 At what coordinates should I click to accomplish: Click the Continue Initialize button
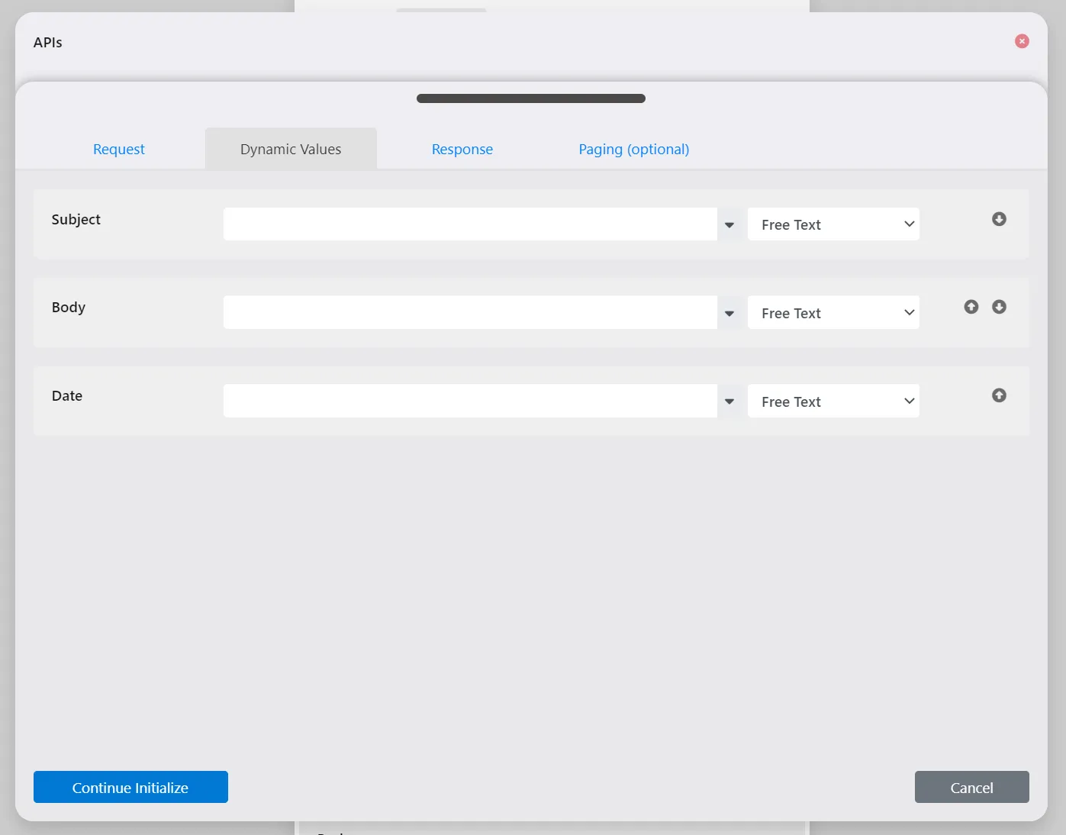point(130,787)
